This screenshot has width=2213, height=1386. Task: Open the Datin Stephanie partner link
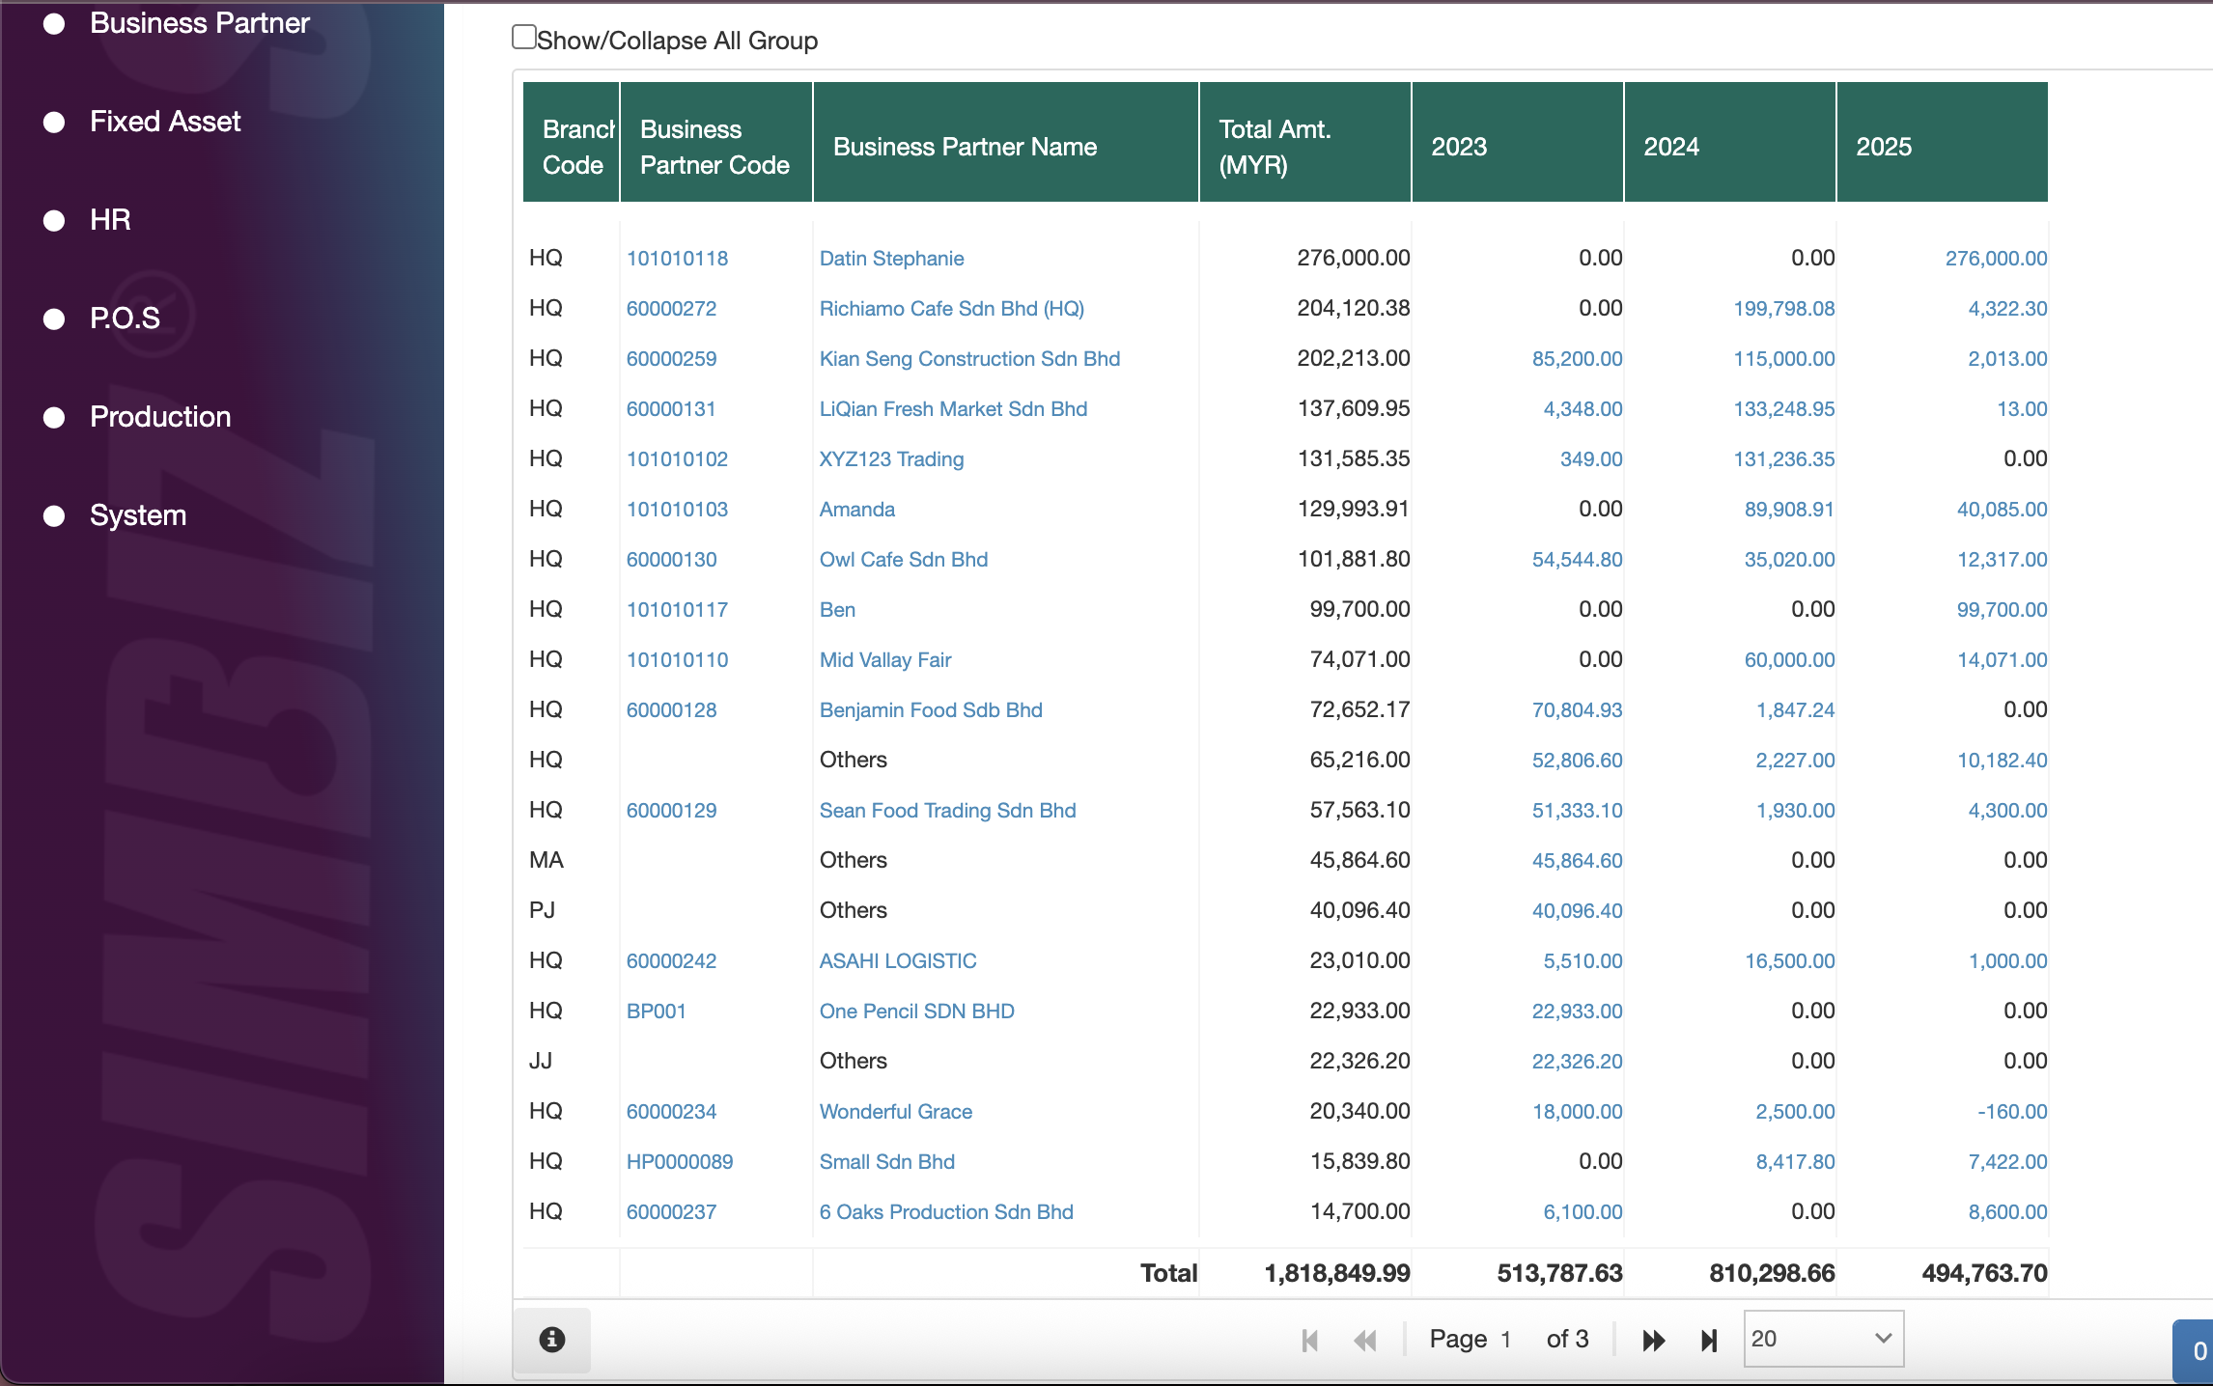pyautogui.click(x=891, y=259)
